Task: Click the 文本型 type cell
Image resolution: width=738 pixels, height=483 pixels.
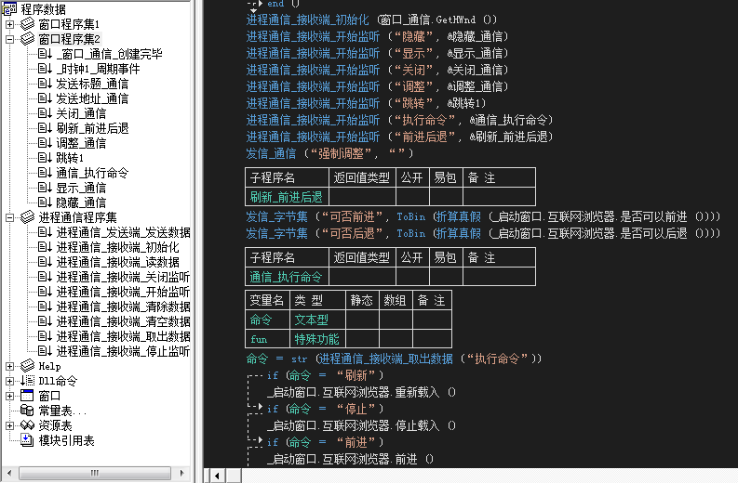Action: (x=317, y=320)
